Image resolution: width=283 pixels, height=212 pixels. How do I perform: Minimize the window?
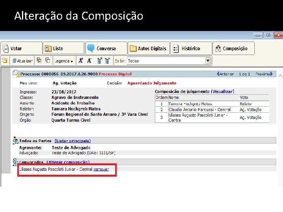tap(258, 35)
